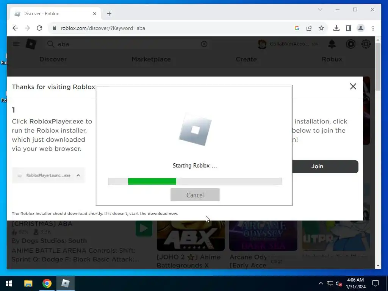The width and height of the screenshot is (388, 291).
Task: Open Roblox notifications bell
Action: tap(332, 44)
